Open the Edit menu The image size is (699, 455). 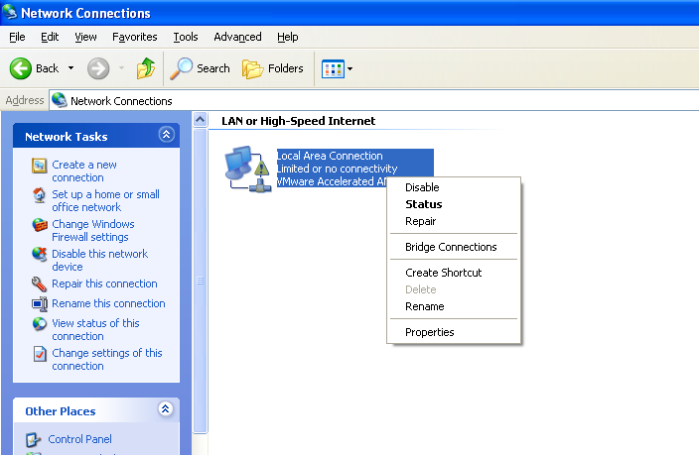50,37
